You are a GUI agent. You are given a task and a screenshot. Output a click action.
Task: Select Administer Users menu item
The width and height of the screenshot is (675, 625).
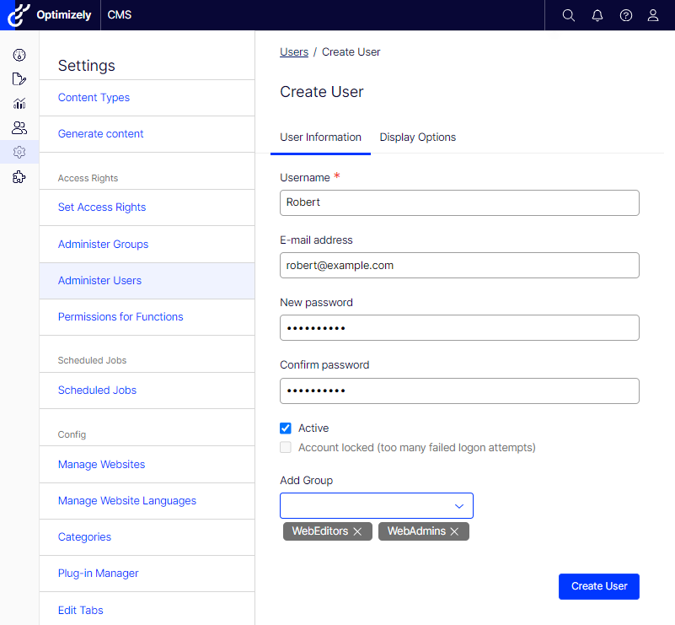coord(147,281)
